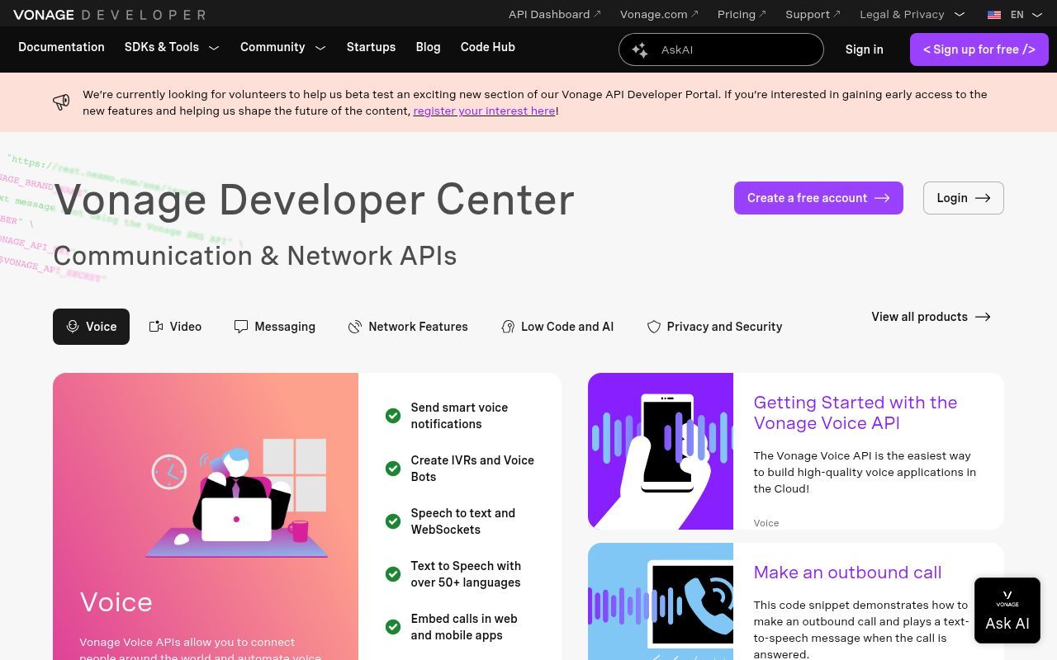The width and height of the screenshot is (1057, 660).
Task: Click the phone-in-hand Getting Started thumbnail
Action: (661, 451)
